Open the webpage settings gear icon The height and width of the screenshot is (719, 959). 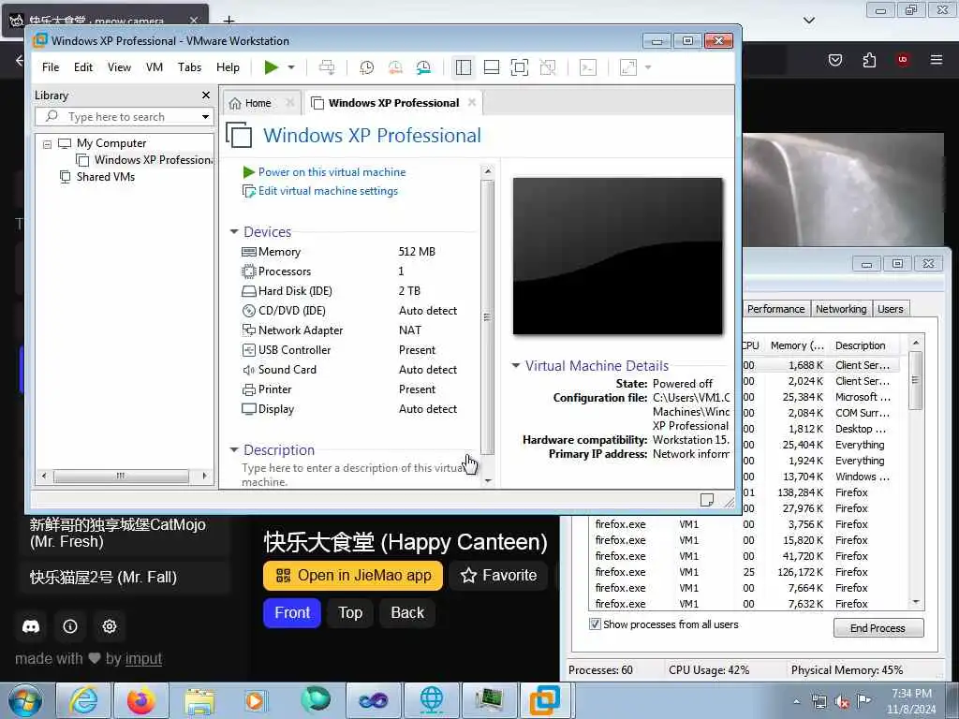(110, 626)
